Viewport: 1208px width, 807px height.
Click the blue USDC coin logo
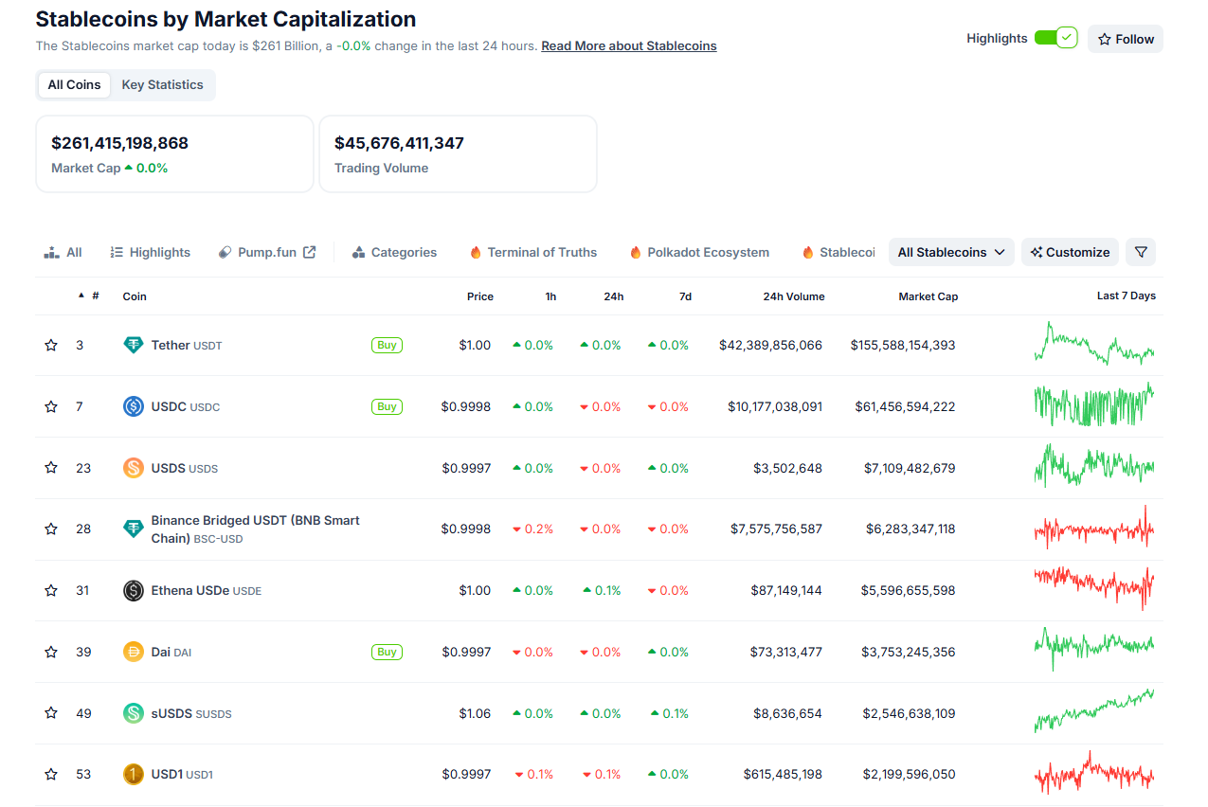tap(134, 406)
